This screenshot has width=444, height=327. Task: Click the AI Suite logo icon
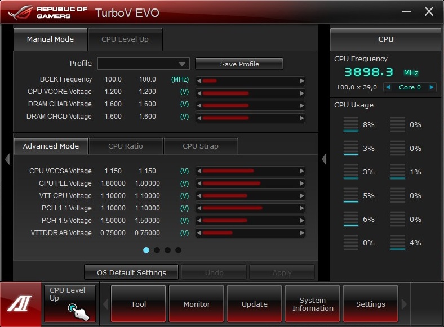(20, 304)
